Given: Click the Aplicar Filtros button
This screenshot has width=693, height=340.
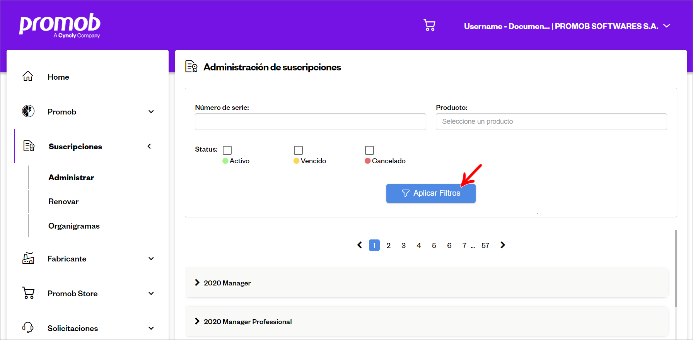Looking at the screenshot, I should (x=431, y=193).
